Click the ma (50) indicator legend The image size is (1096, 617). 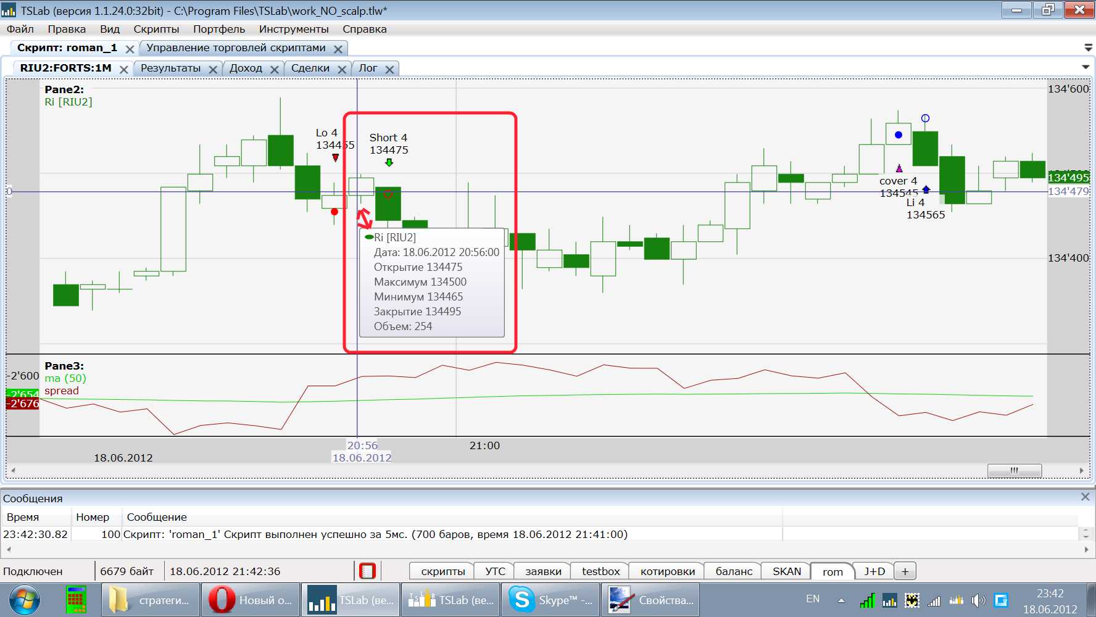[x=65, y=378]
